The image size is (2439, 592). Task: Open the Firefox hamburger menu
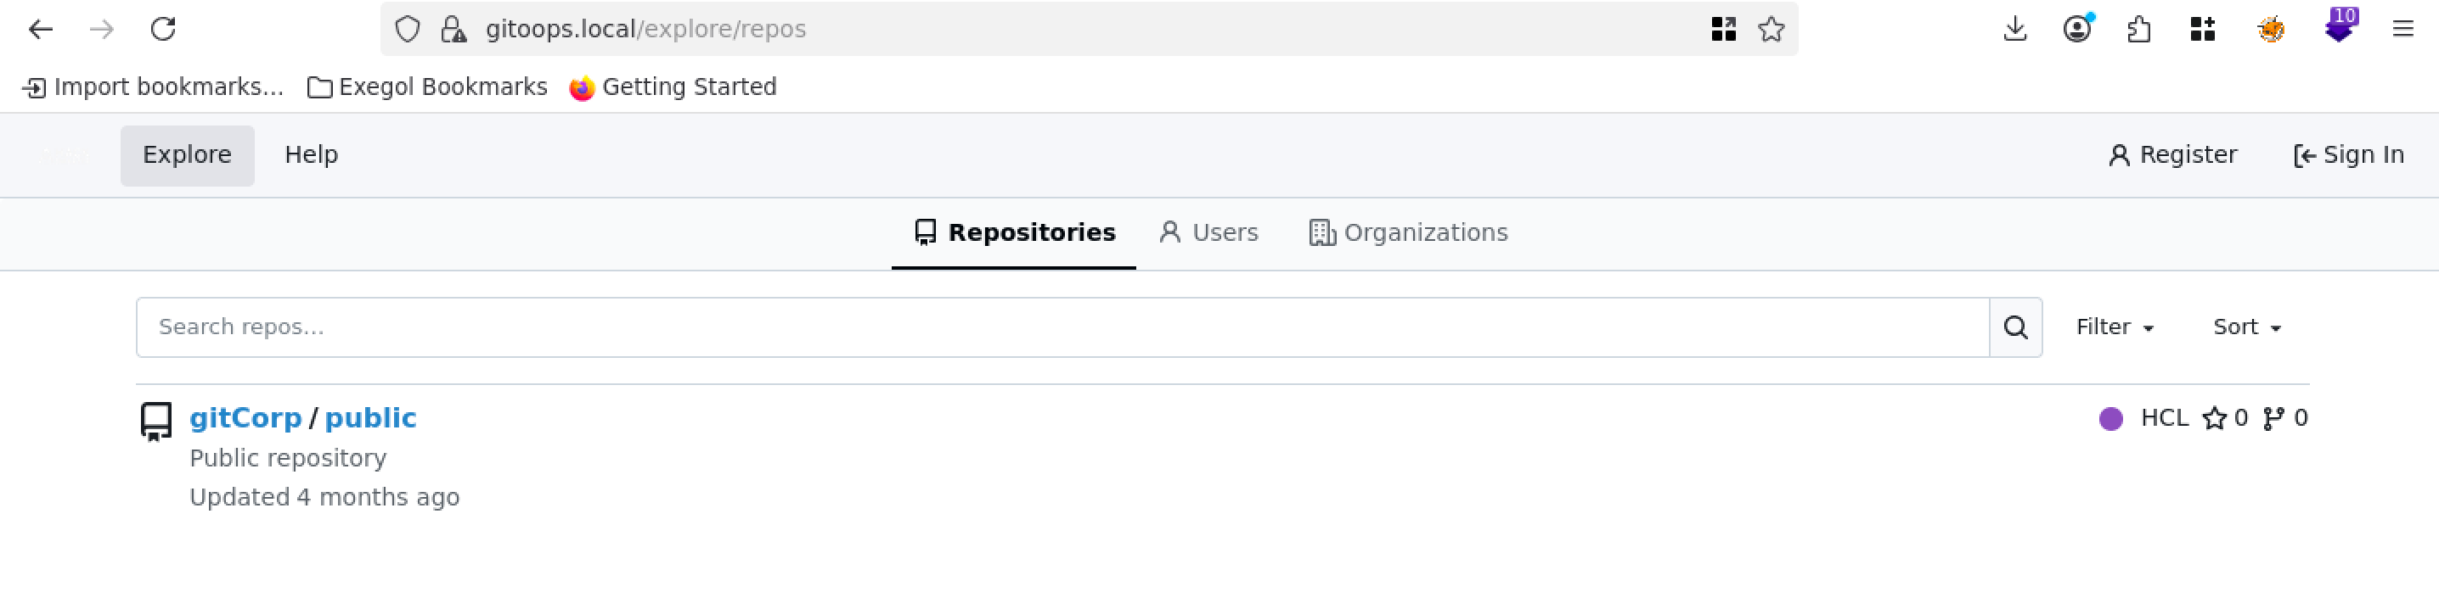point(2402,30)
